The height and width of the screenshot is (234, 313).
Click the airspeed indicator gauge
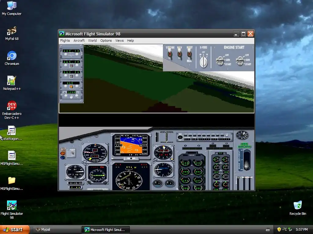pos(95,153)
